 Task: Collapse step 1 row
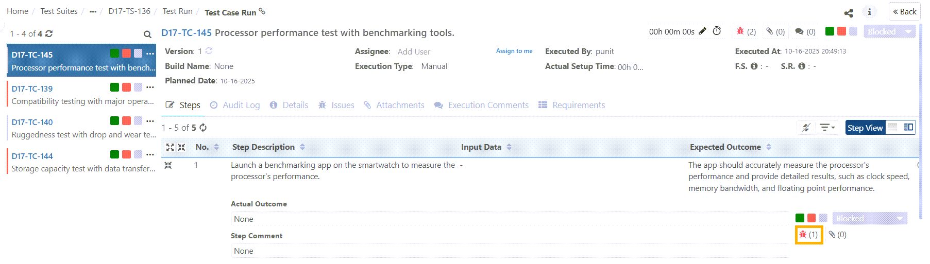click(x=168, y=165)
